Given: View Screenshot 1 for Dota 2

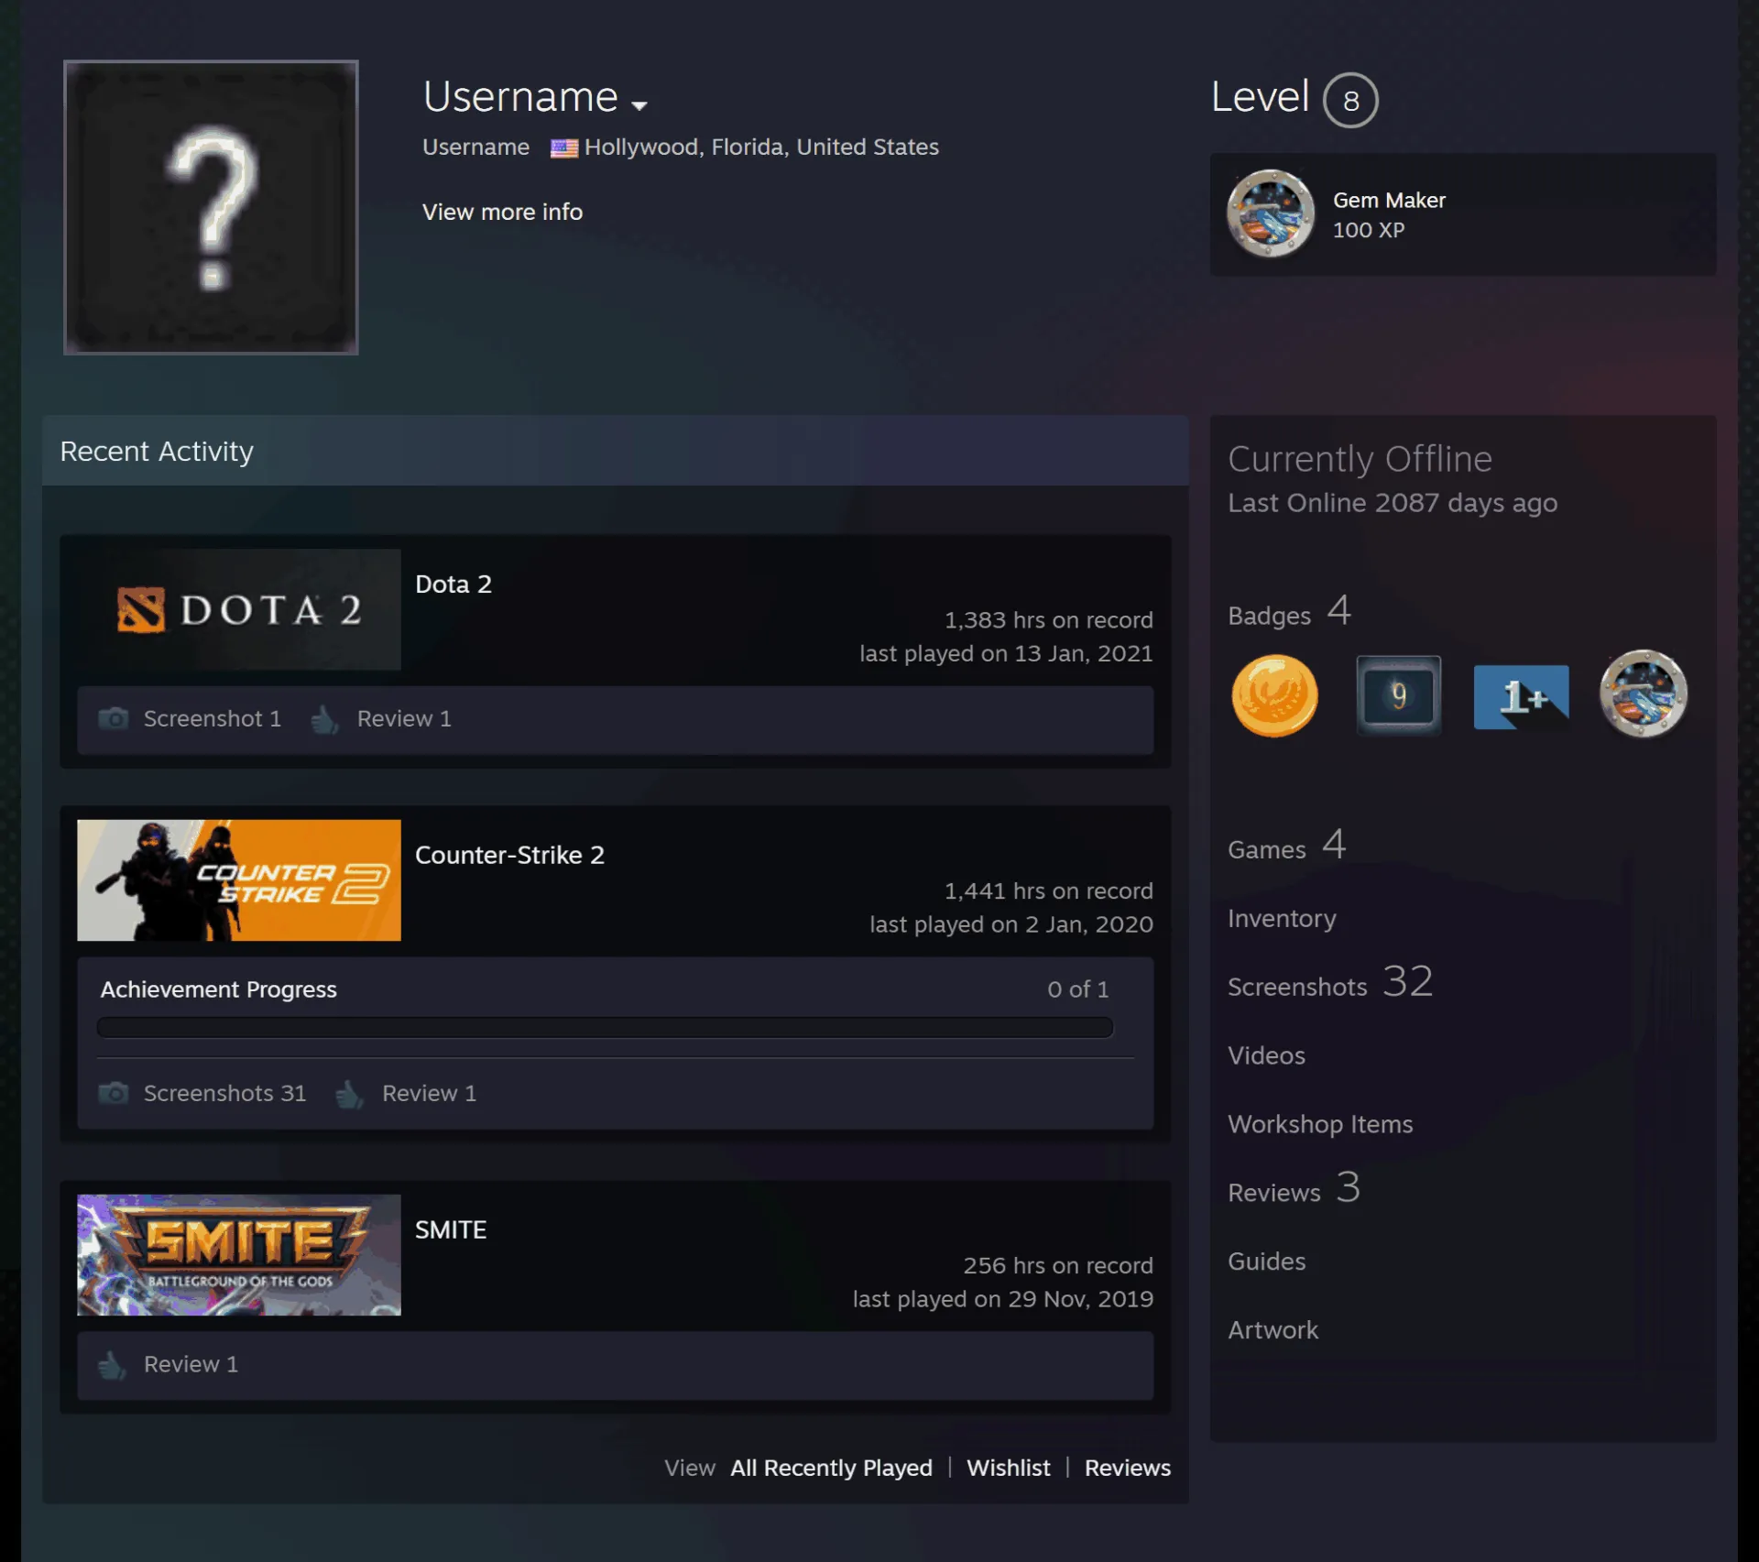Looking at the screenshot, I should [x=213, y=719].
